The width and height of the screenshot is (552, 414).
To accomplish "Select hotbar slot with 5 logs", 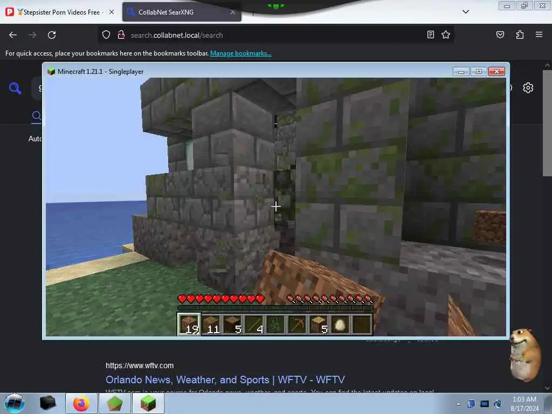I will click(318, 324).
